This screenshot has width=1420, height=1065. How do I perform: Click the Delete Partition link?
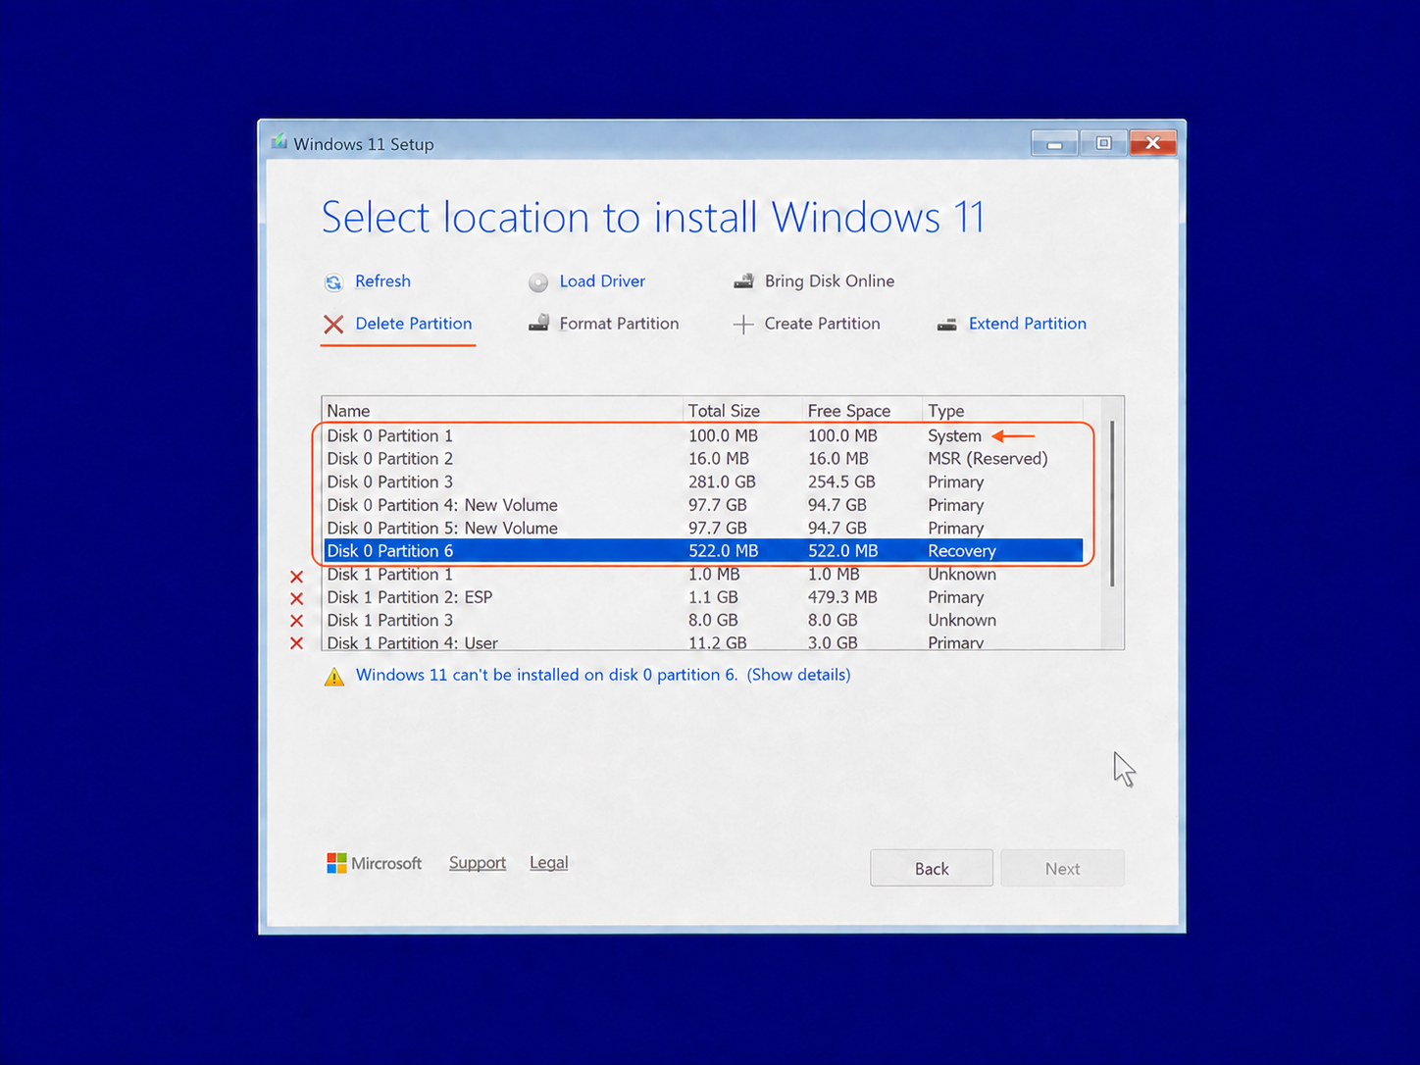pos(414,324)
